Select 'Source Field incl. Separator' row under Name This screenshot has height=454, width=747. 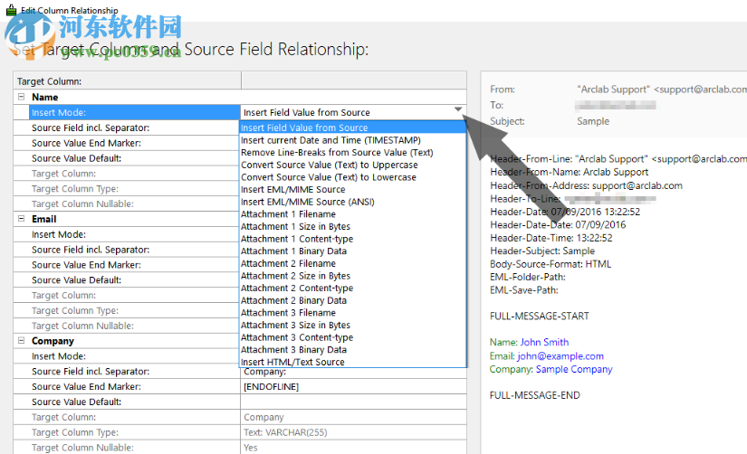pyautogui.click(x=135, y=128)
